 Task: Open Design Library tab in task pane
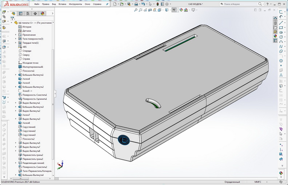[275, 23]
